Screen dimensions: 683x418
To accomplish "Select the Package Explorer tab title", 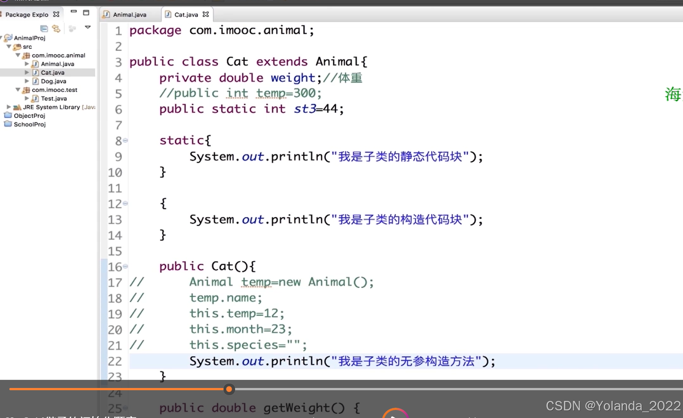I will [27, 14].
